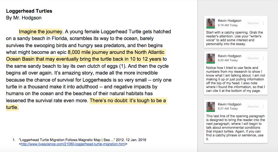278x152 pixels.
Task: Open the livescience.com loggerhead migration link
Action: click(73, 144)
